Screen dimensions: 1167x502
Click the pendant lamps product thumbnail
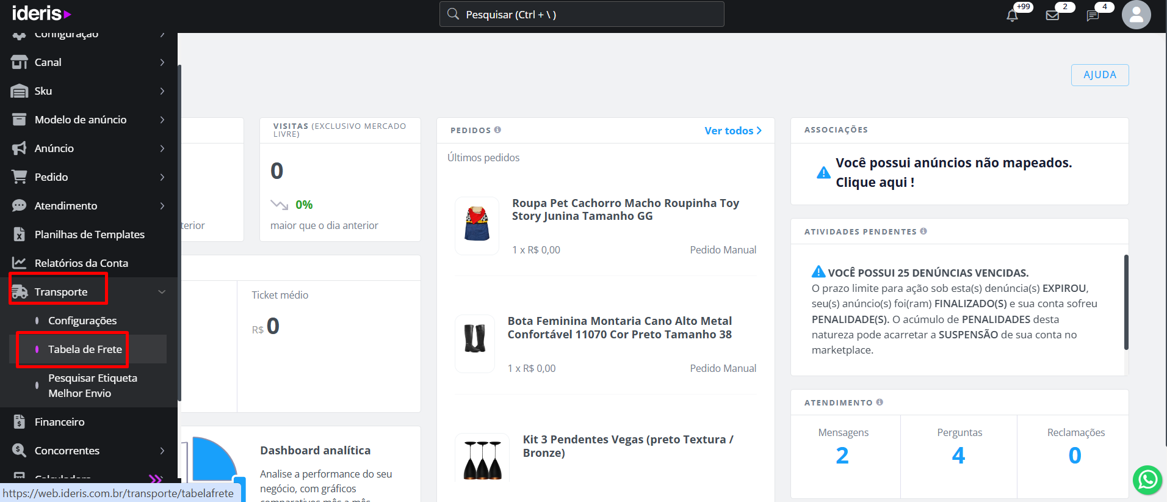[x=482, y=459]
